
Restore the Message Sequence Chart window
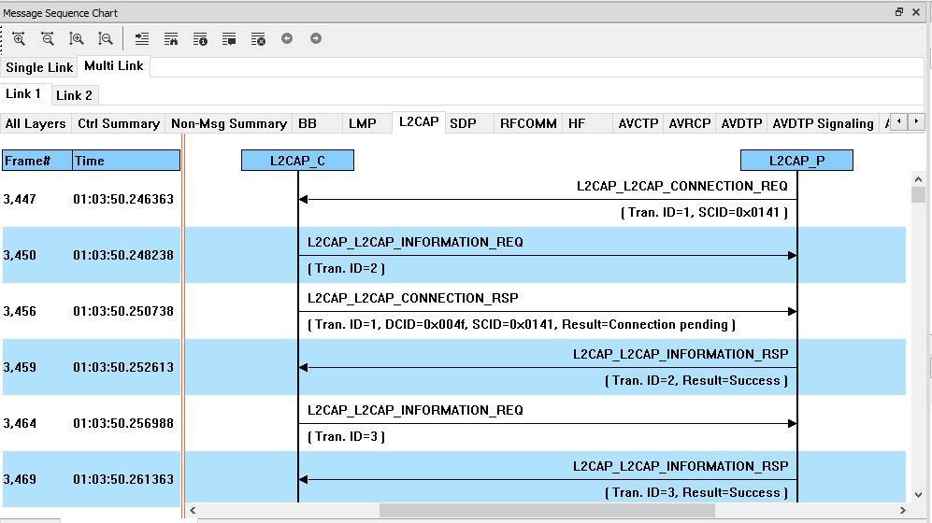(899, 12)
